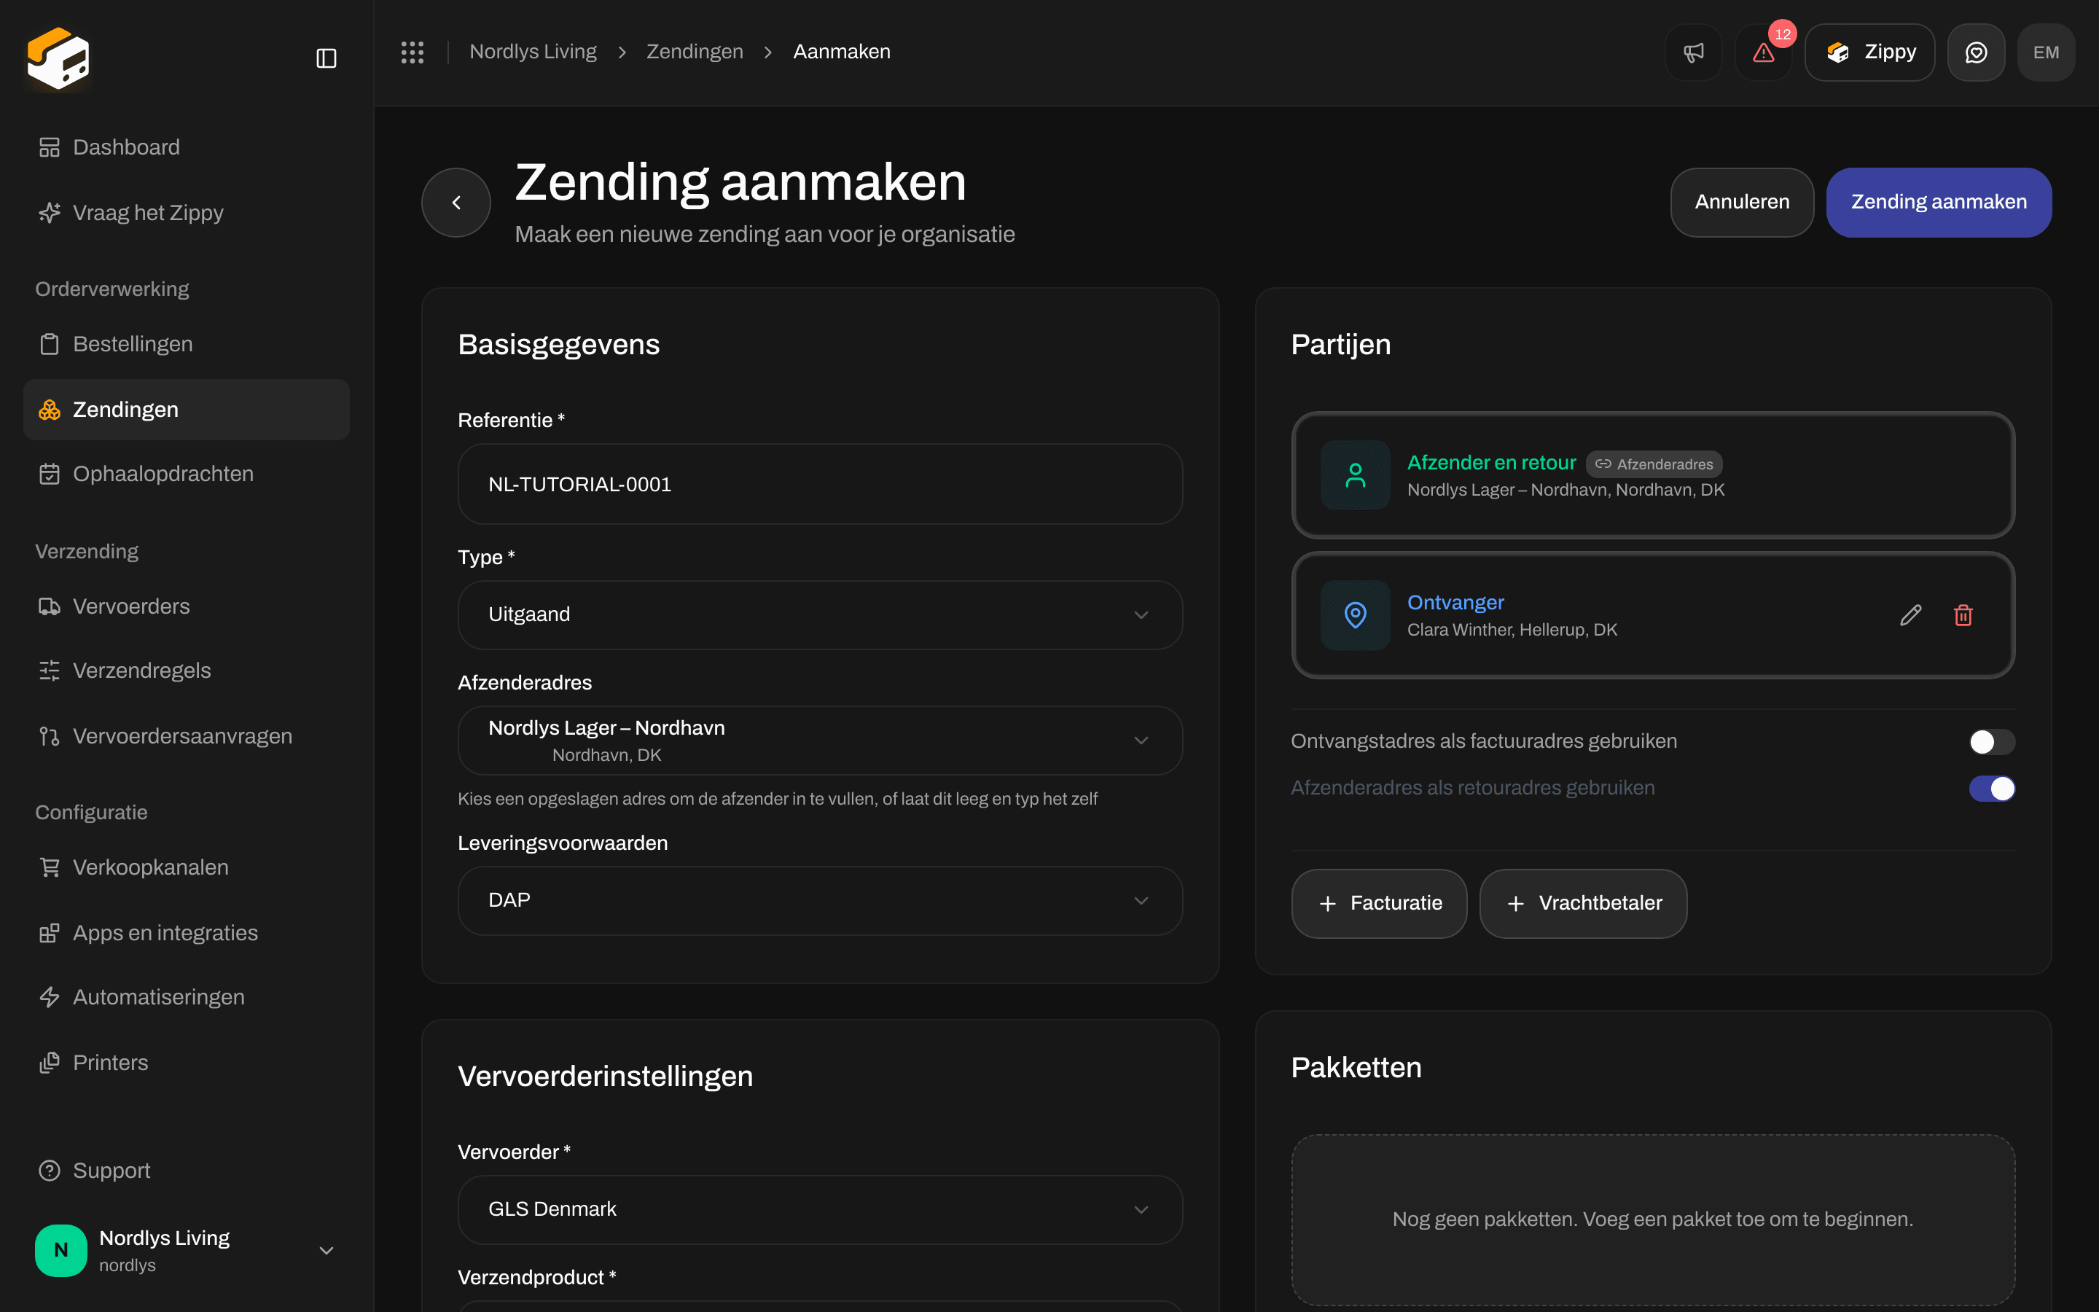Open Vervoerder dropdown showing GLS Denmark
The height and width of the screenshot is (1312, 2099).
pyautogui.click(x=820, y=1210)
